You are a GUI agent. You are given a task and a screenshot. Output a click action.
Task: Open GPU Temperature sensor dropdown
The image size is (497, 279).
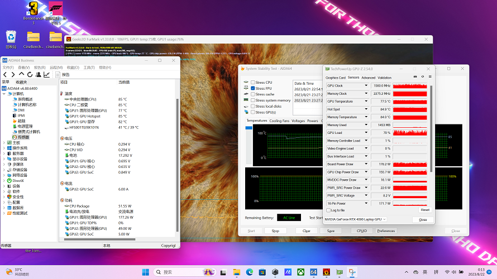[366, 102]
